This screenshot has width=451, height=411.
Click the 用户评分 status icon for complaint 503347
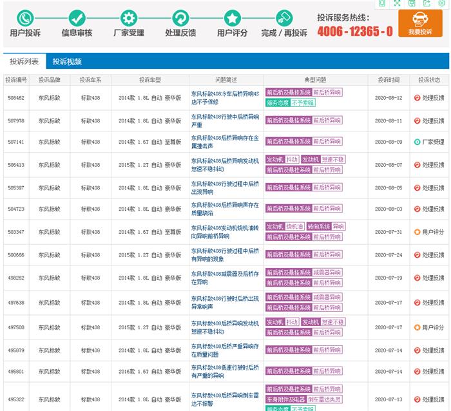(417, 232)
